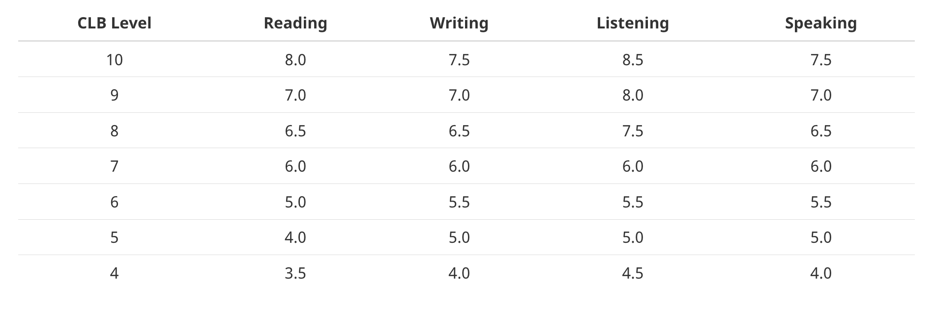Select Speaking score 6.0 in CLB 7 row
The width and height of the screenshot is (934, 310).
(821, 166)
